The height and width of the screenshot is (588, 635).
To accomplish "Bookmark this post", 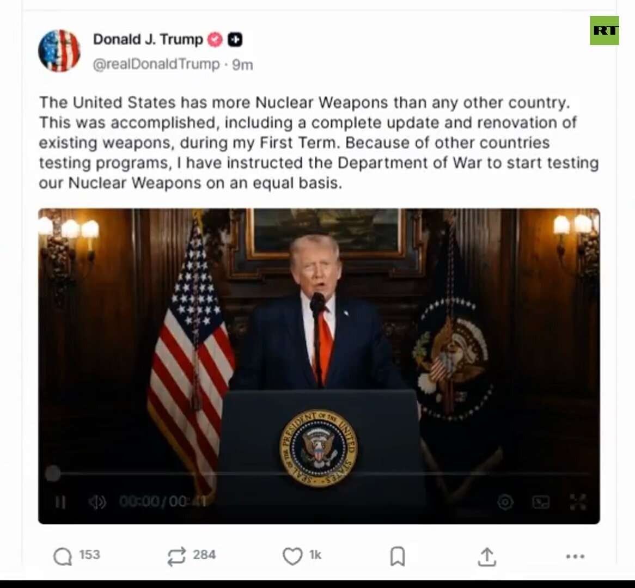I will pos(397,556).
